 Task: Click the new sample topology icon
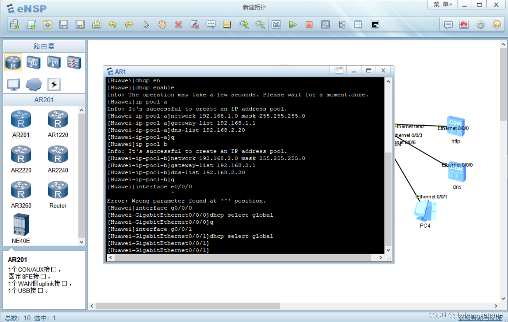[31, 24]
